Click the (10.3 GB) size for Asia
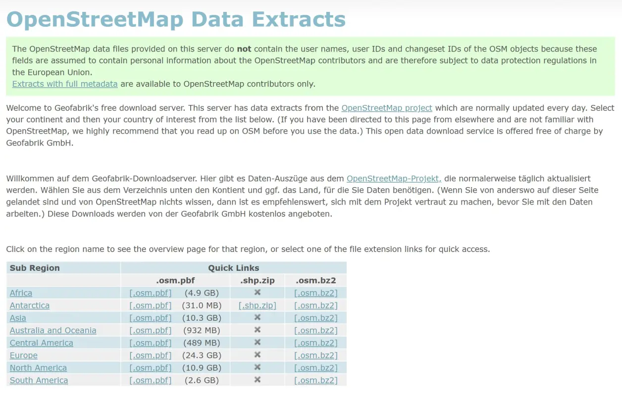 [x=202, y=318]
